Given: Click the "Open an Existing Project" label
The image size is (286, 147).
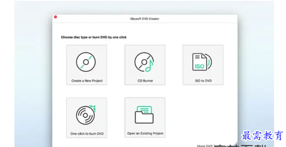Looking at the screenshot, I should 145,134.
